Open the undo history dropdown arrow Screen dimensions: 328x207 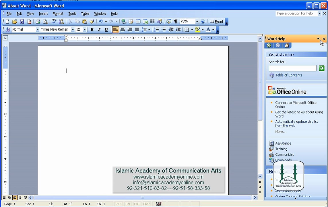point(106,22)
